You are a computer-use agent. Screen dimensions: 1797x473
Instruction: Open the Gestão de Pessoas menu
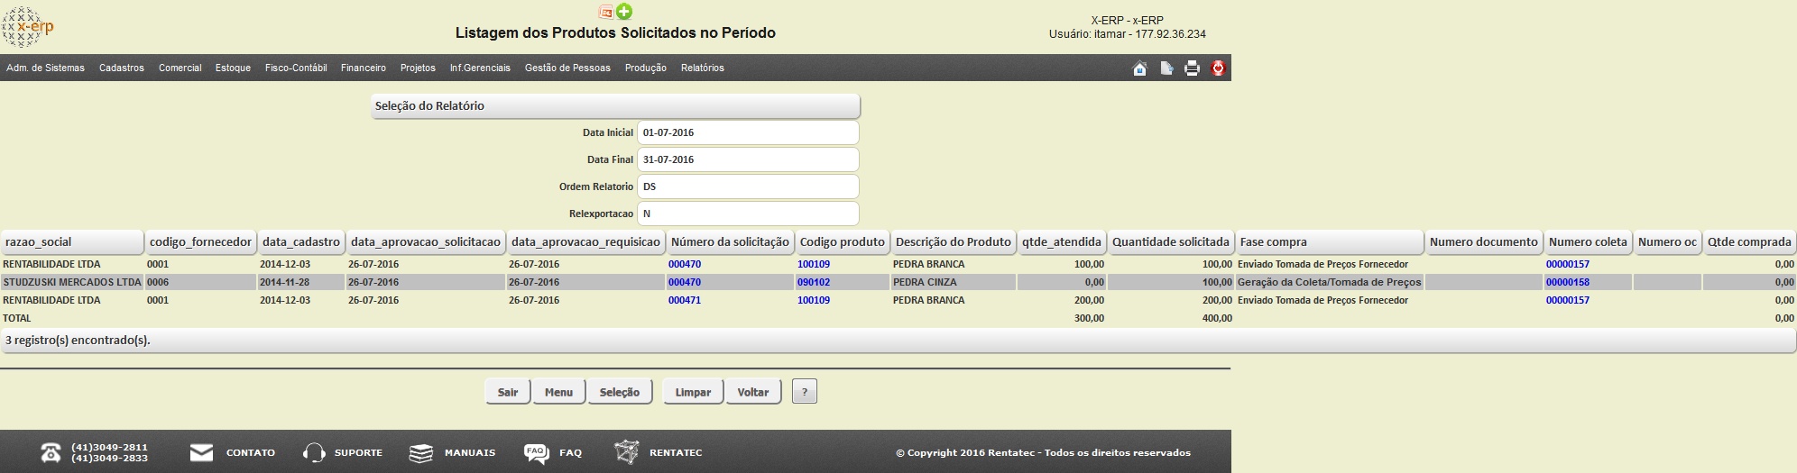pyautogui.click(x=567, y=68)
